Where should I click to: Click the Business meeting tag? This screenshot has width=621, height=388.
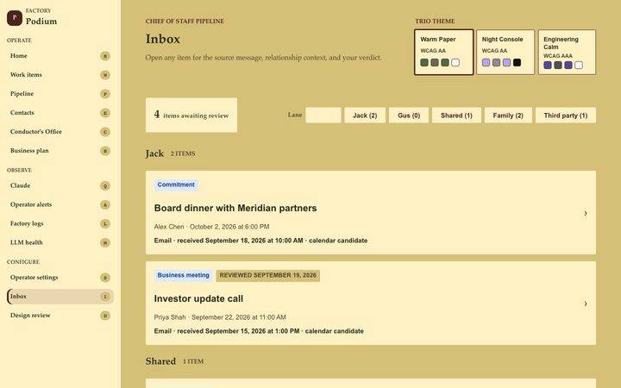(183, 275)
